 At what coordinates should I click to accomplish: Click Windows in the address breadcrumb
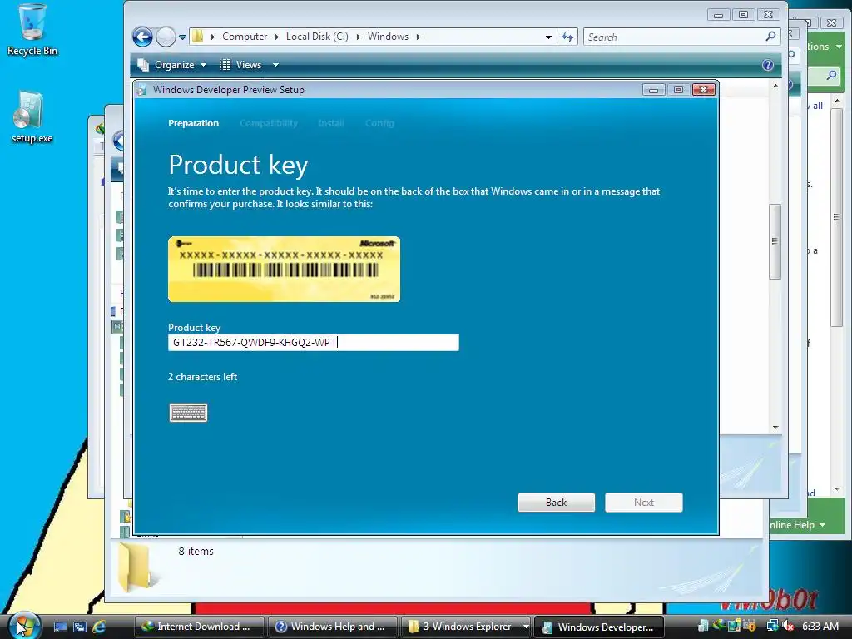tap(388, 37)
